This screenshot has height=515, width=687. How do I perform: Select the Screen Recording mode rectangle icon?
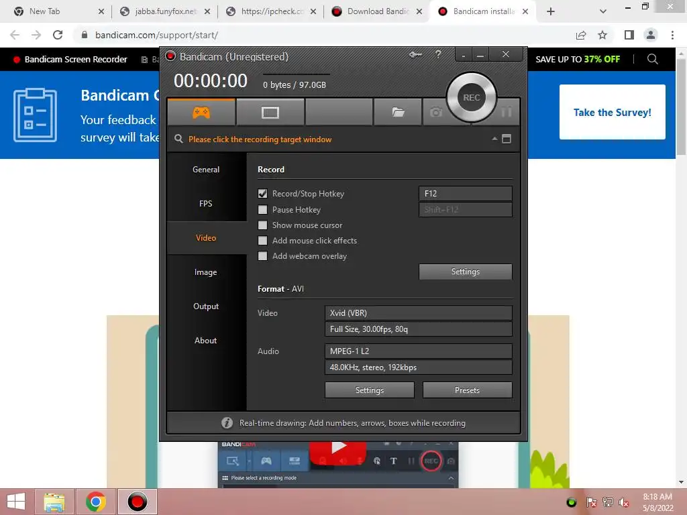(x=270, y=113)
